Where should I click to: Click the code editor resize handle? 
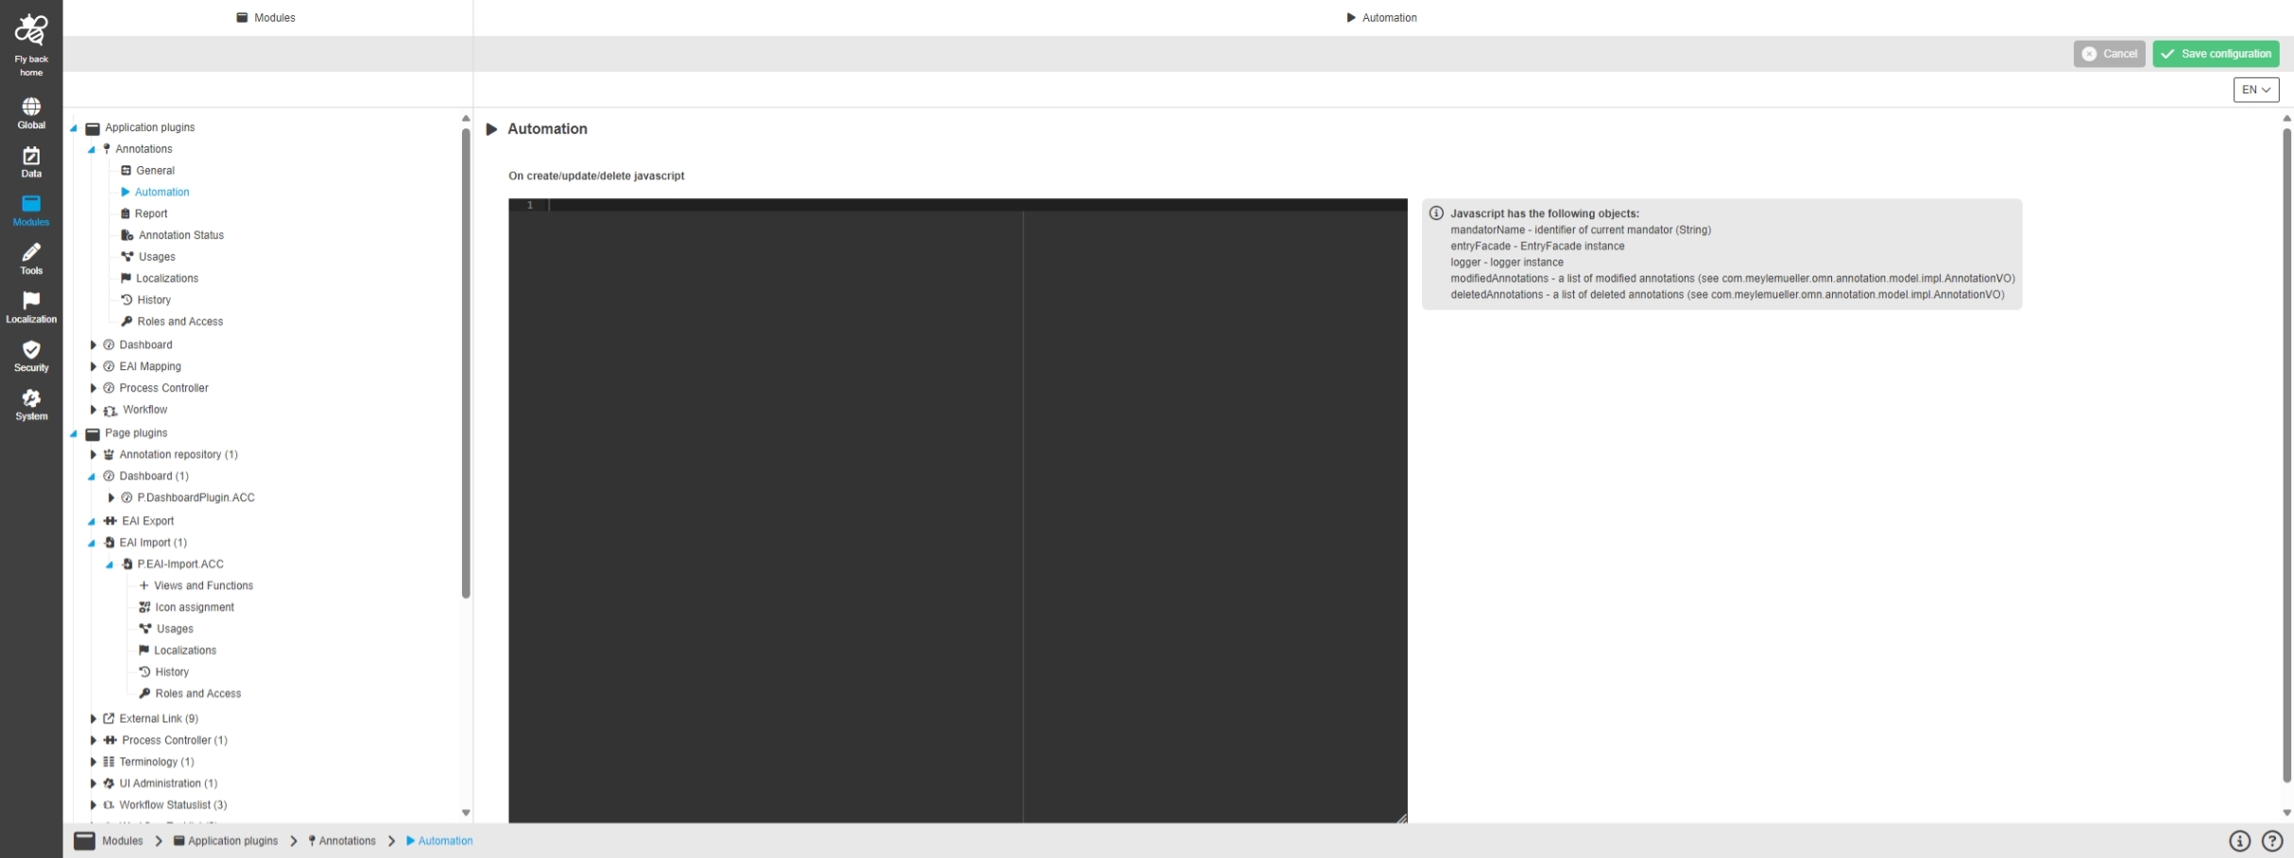(x=1401, y=817)
